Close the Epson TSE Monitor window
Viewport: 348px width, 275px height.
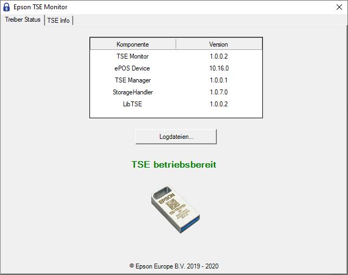click(339, 7)
